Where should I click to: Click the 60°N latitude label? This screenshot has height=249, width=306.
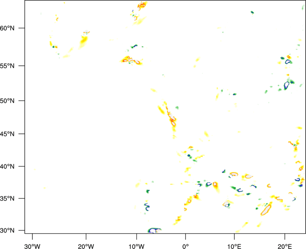[7, 28]
